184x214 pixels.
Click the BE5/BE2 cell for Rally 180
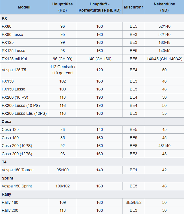point(133,202)
